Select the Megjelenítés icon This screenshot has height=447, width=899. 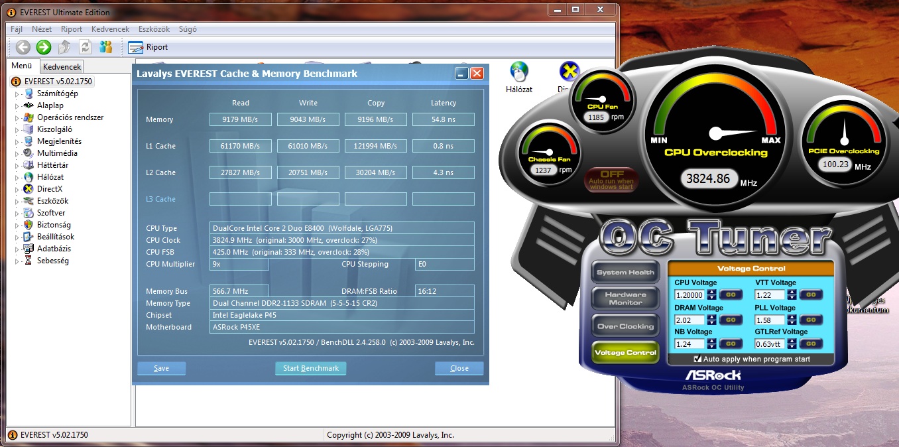coord(29,141)
